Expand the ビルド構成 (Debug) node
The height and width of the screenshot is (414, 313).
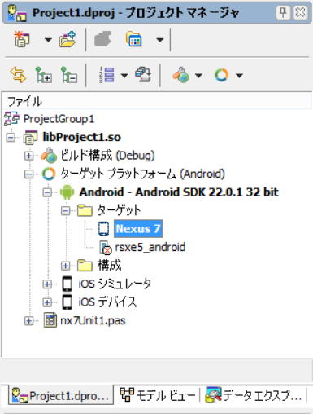tap(28, 156)
